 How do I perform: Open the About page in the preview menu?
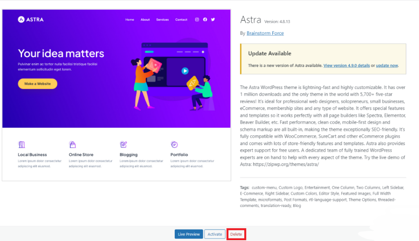(x=145, y=19)
